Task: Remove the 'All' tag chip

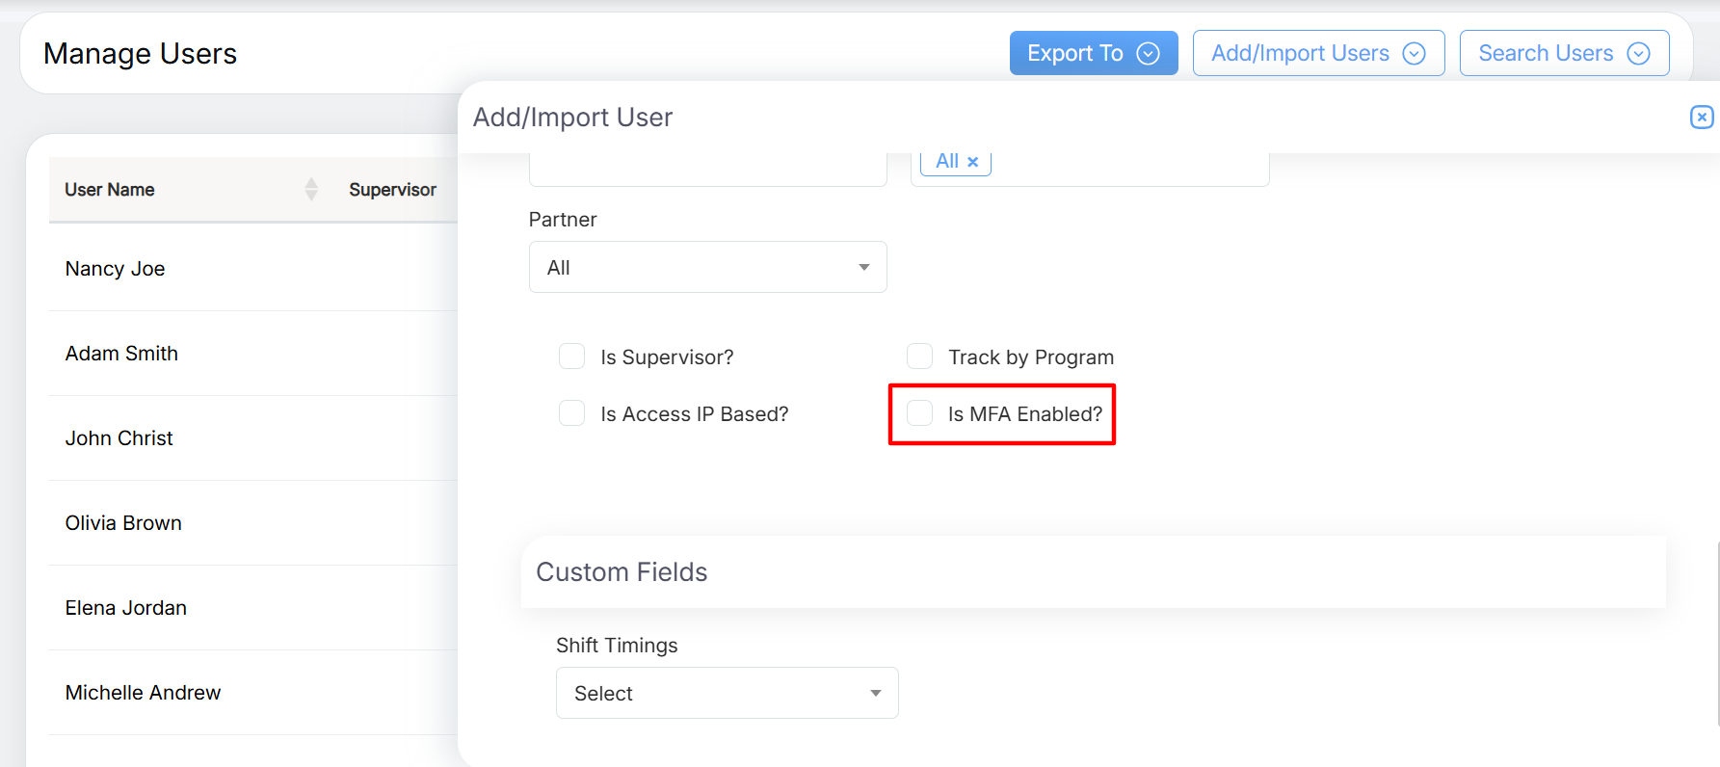Action: [973, 162]
